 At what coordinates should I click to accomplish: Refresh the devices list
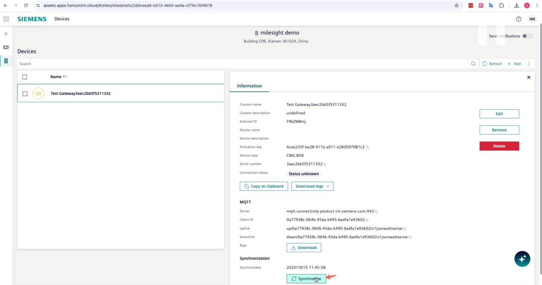[492, 64]
